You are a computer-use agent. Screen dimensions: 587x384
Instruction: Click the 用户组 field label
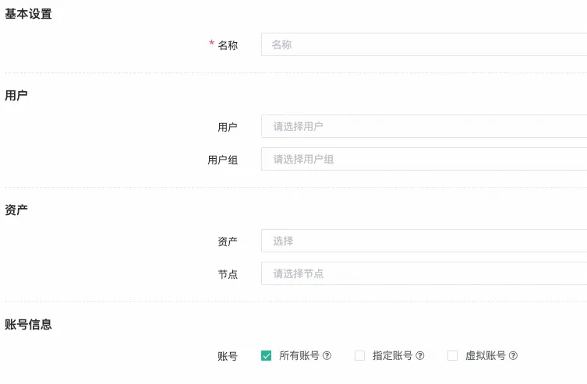point(222,160)
